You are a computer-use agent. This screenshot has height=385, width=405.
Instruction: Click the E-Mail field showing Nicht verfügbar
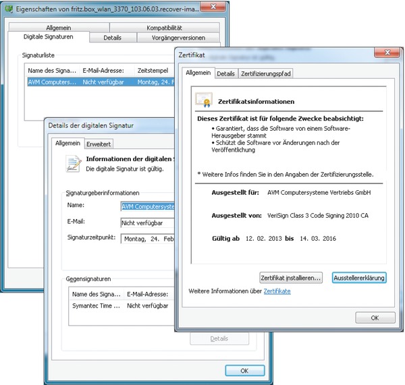point(147,223)
